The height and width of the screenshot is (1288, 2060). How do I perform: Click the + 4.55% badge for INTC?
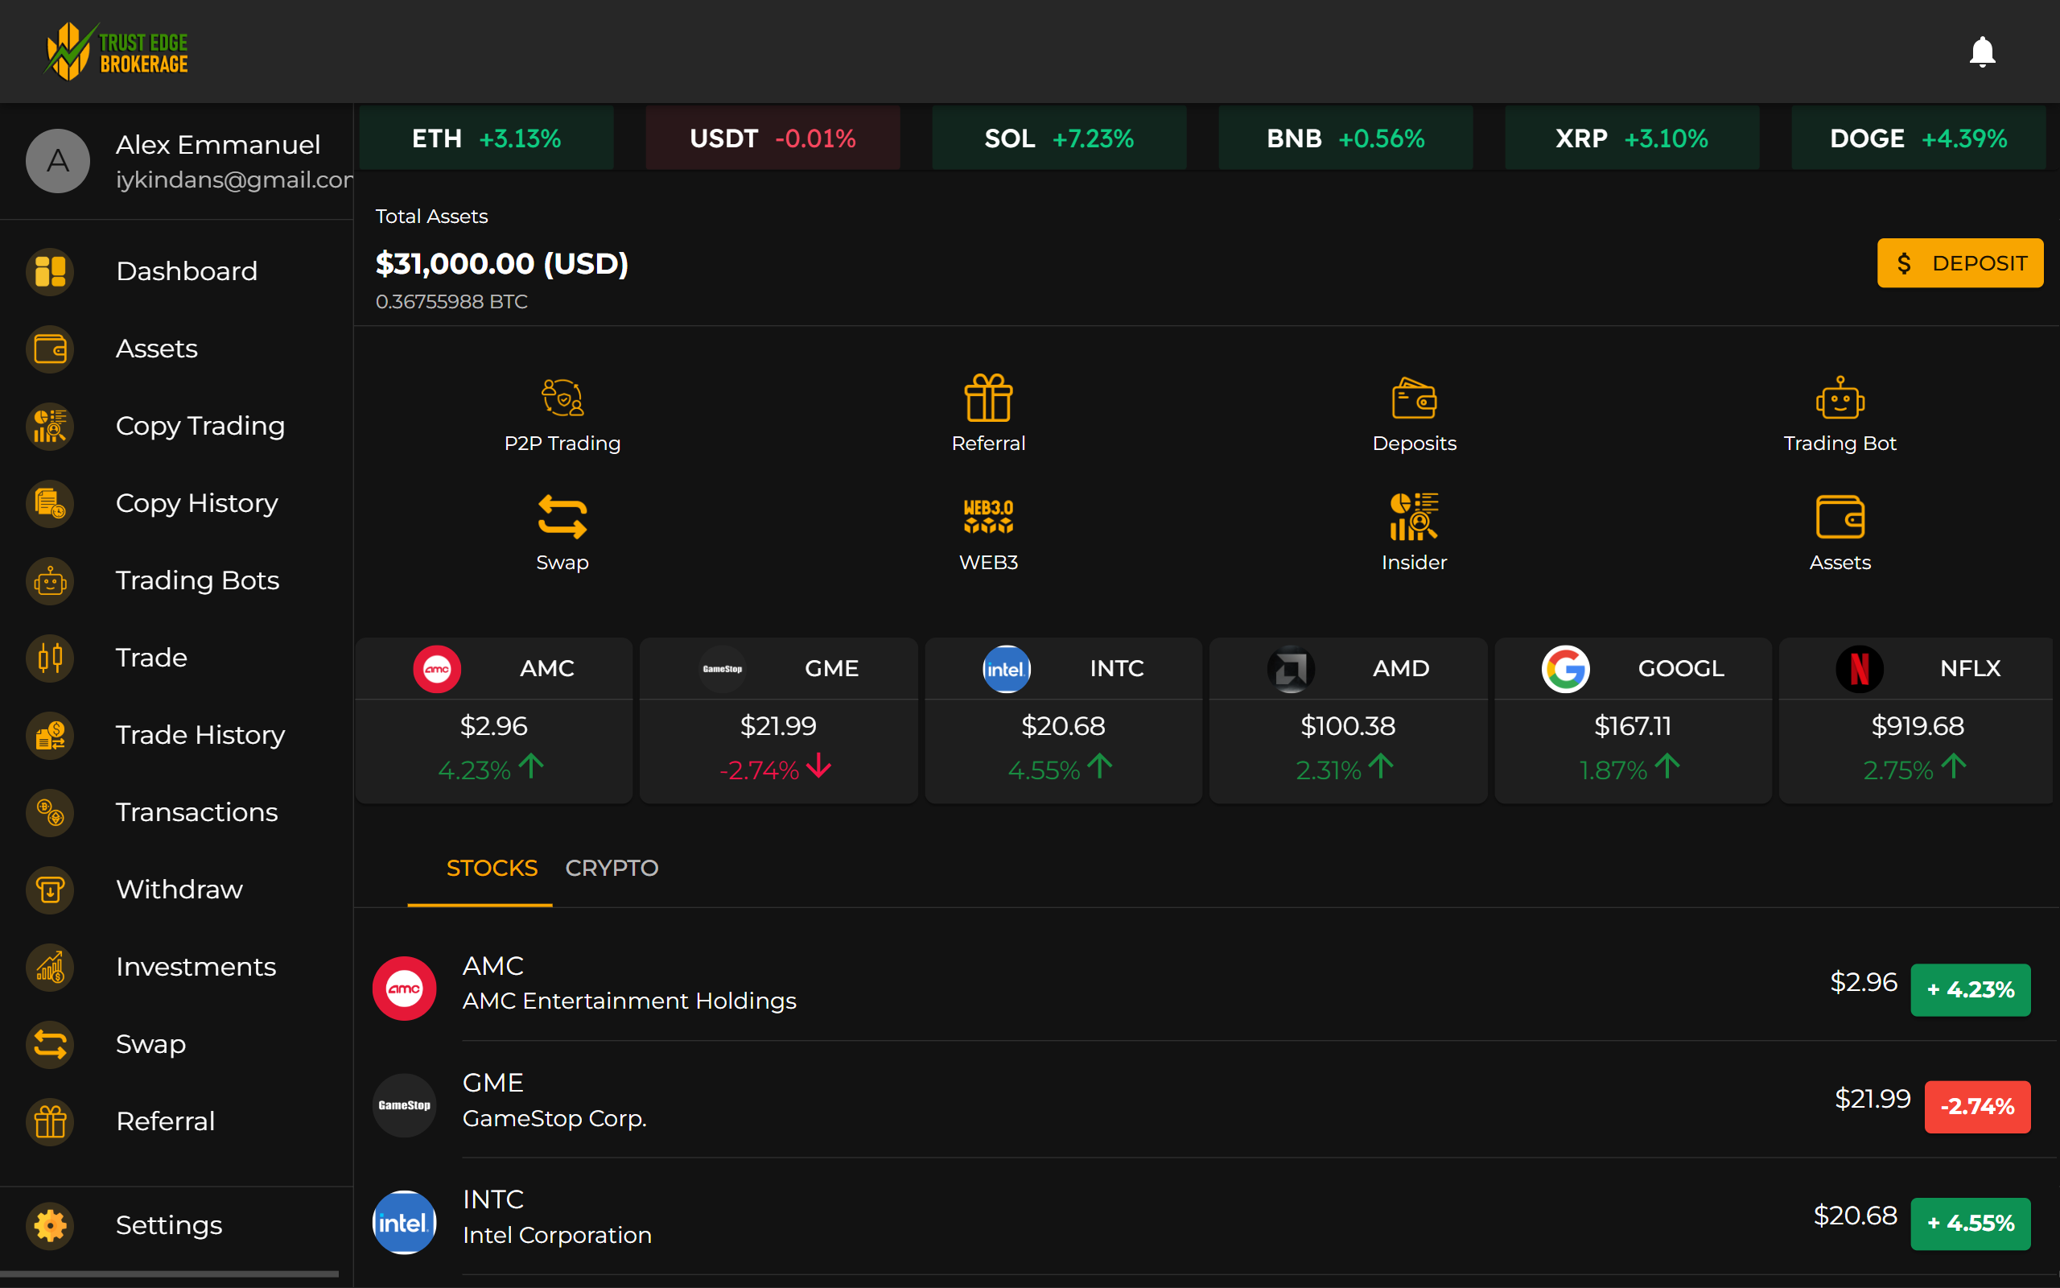[x=1970, y=1224]
